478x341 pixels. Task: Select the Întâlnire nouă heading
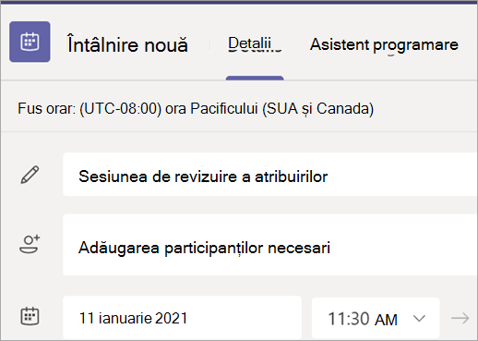pos(127,44)
